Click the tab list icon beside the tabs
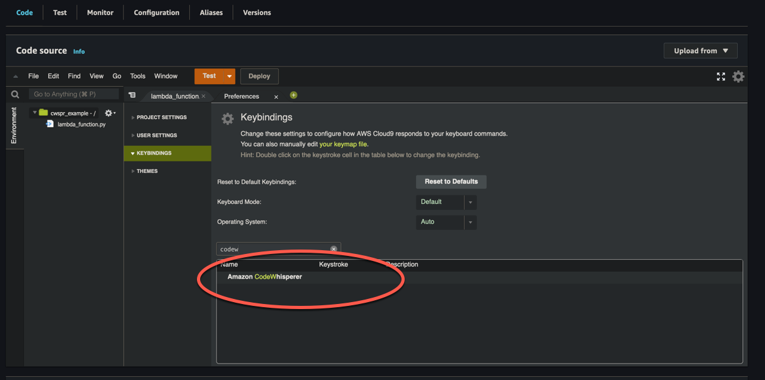Image resolution: width=765 pixels, height=380 pixels. (132, 95)
